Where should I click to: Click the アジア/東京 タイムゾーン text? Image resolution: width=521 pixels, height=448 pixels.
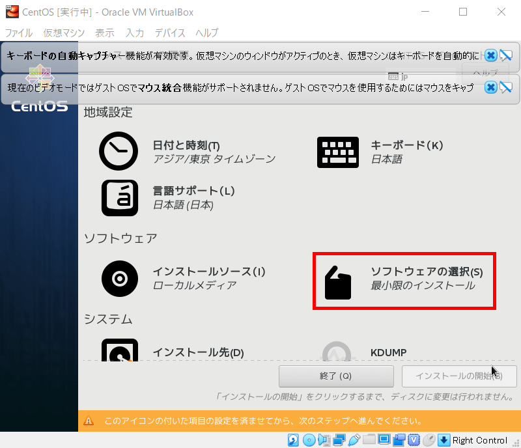point(214,159)
